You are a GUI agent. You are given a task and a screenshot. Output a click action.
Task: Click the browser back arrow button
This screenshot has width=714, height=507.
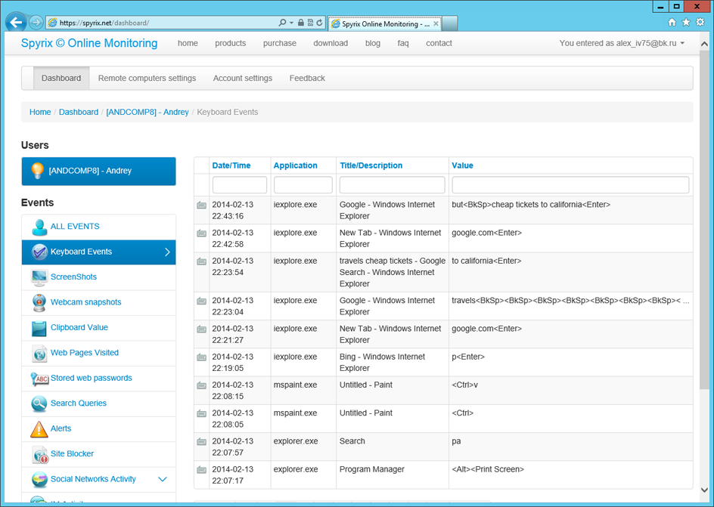(x=16, y=23)
